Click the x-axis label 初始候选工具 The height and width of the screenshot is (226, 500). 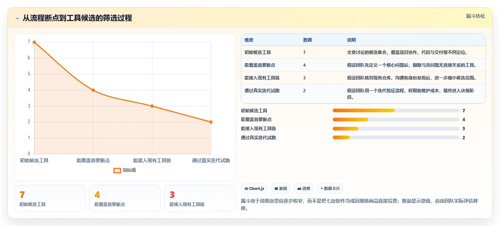tap(34, 160)
